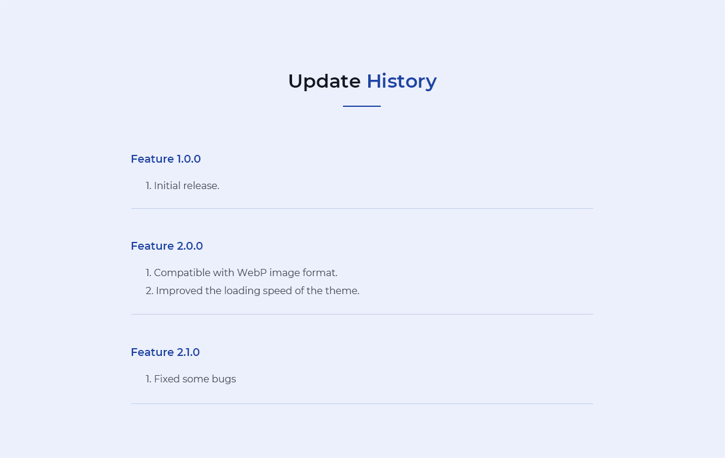Click divider line under Feature 2.1.0 section
The image size is (725, 458).
(x=362, y=404)
